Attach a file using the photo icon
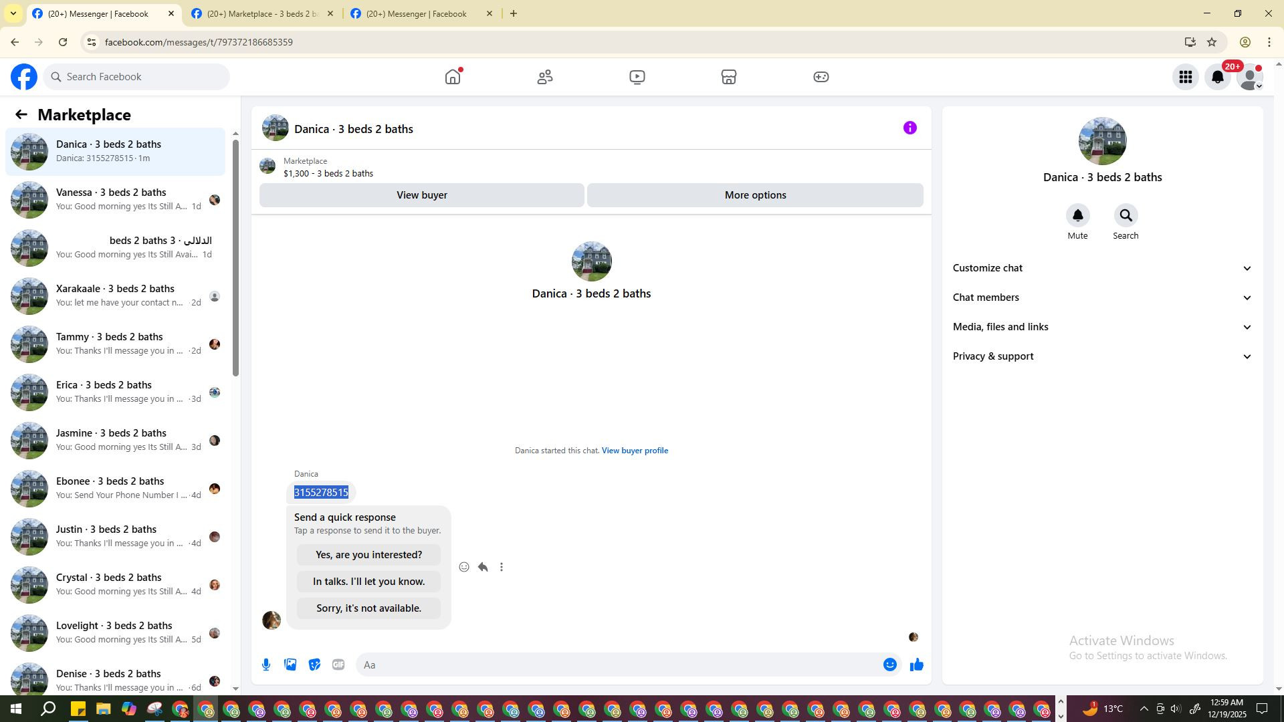This screenshot has height=722, width=1284. [x=290, y=665]
